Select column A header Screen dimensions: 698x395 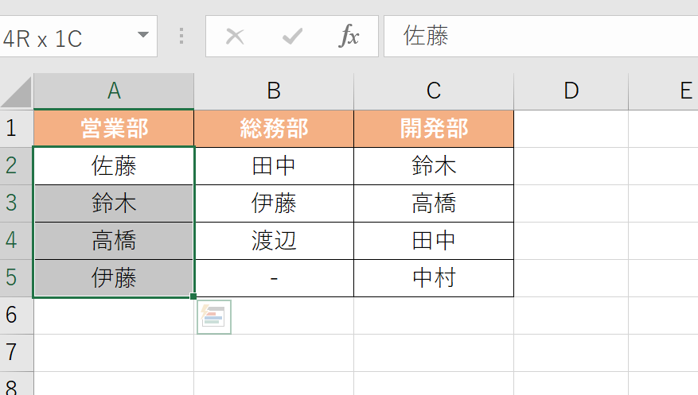[114, 91]
